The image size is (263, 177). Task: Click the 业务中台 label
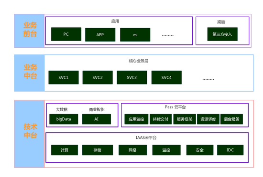tap(30, 72)
